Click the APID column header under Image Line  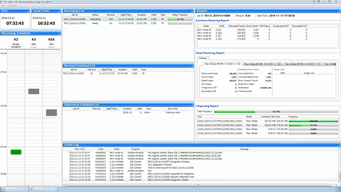point(282,73)
